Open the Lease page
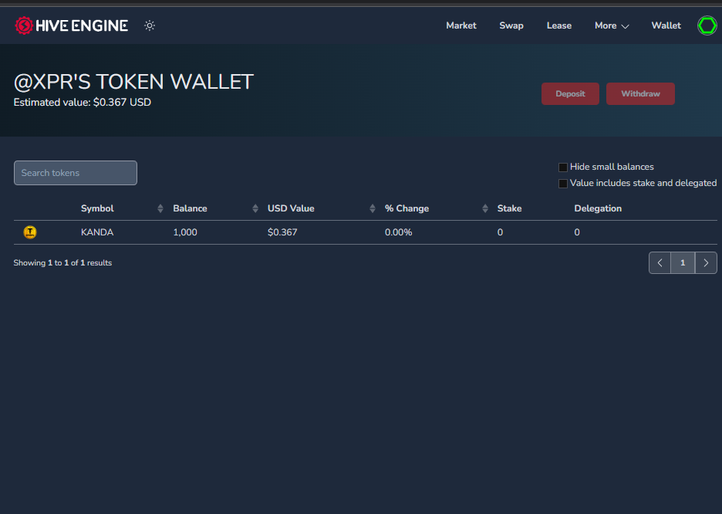This screenshot has width=722, height=514. 559,25
